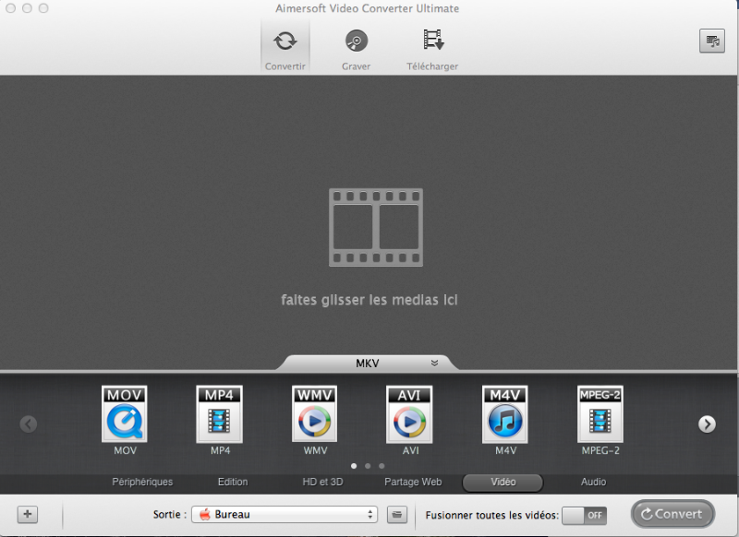The width and height of the screenshot is (739, 537).
Task: Choose the M4V format icon
Action: [504, 414]
